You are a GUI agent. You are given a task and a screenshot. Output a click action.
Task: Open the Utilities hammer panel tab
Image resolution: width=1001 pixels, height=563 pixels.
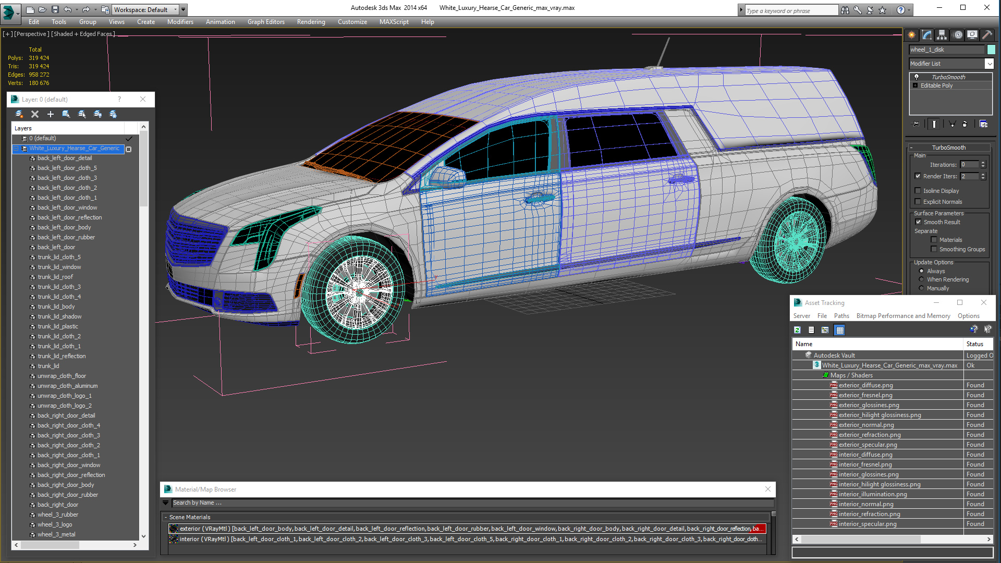987,35
